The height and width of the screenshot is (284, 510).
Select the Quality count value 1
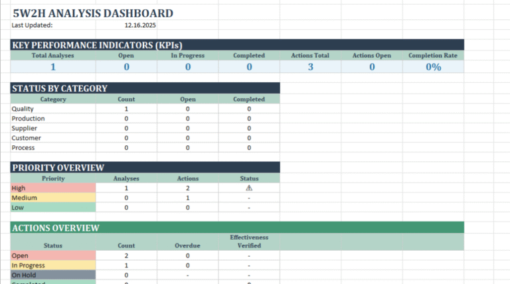(126, 109)
